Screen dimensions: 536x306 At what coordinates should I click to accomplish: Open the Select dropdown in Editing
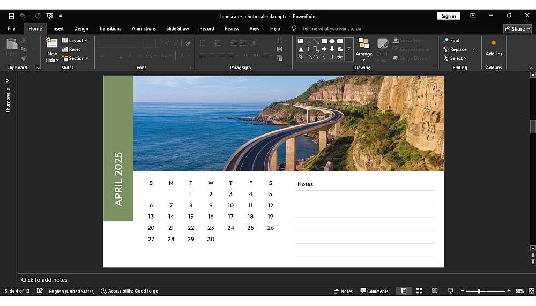coord(455,58)
